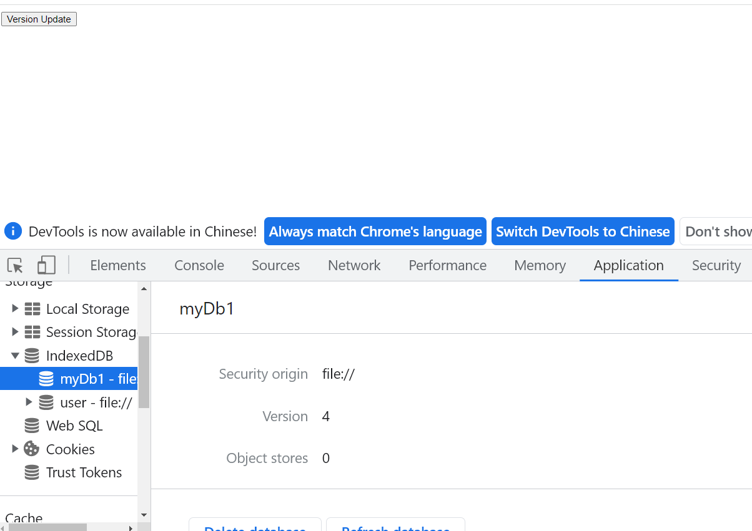
Task: Click the Object stores label
Action: [x=267, y=458]
